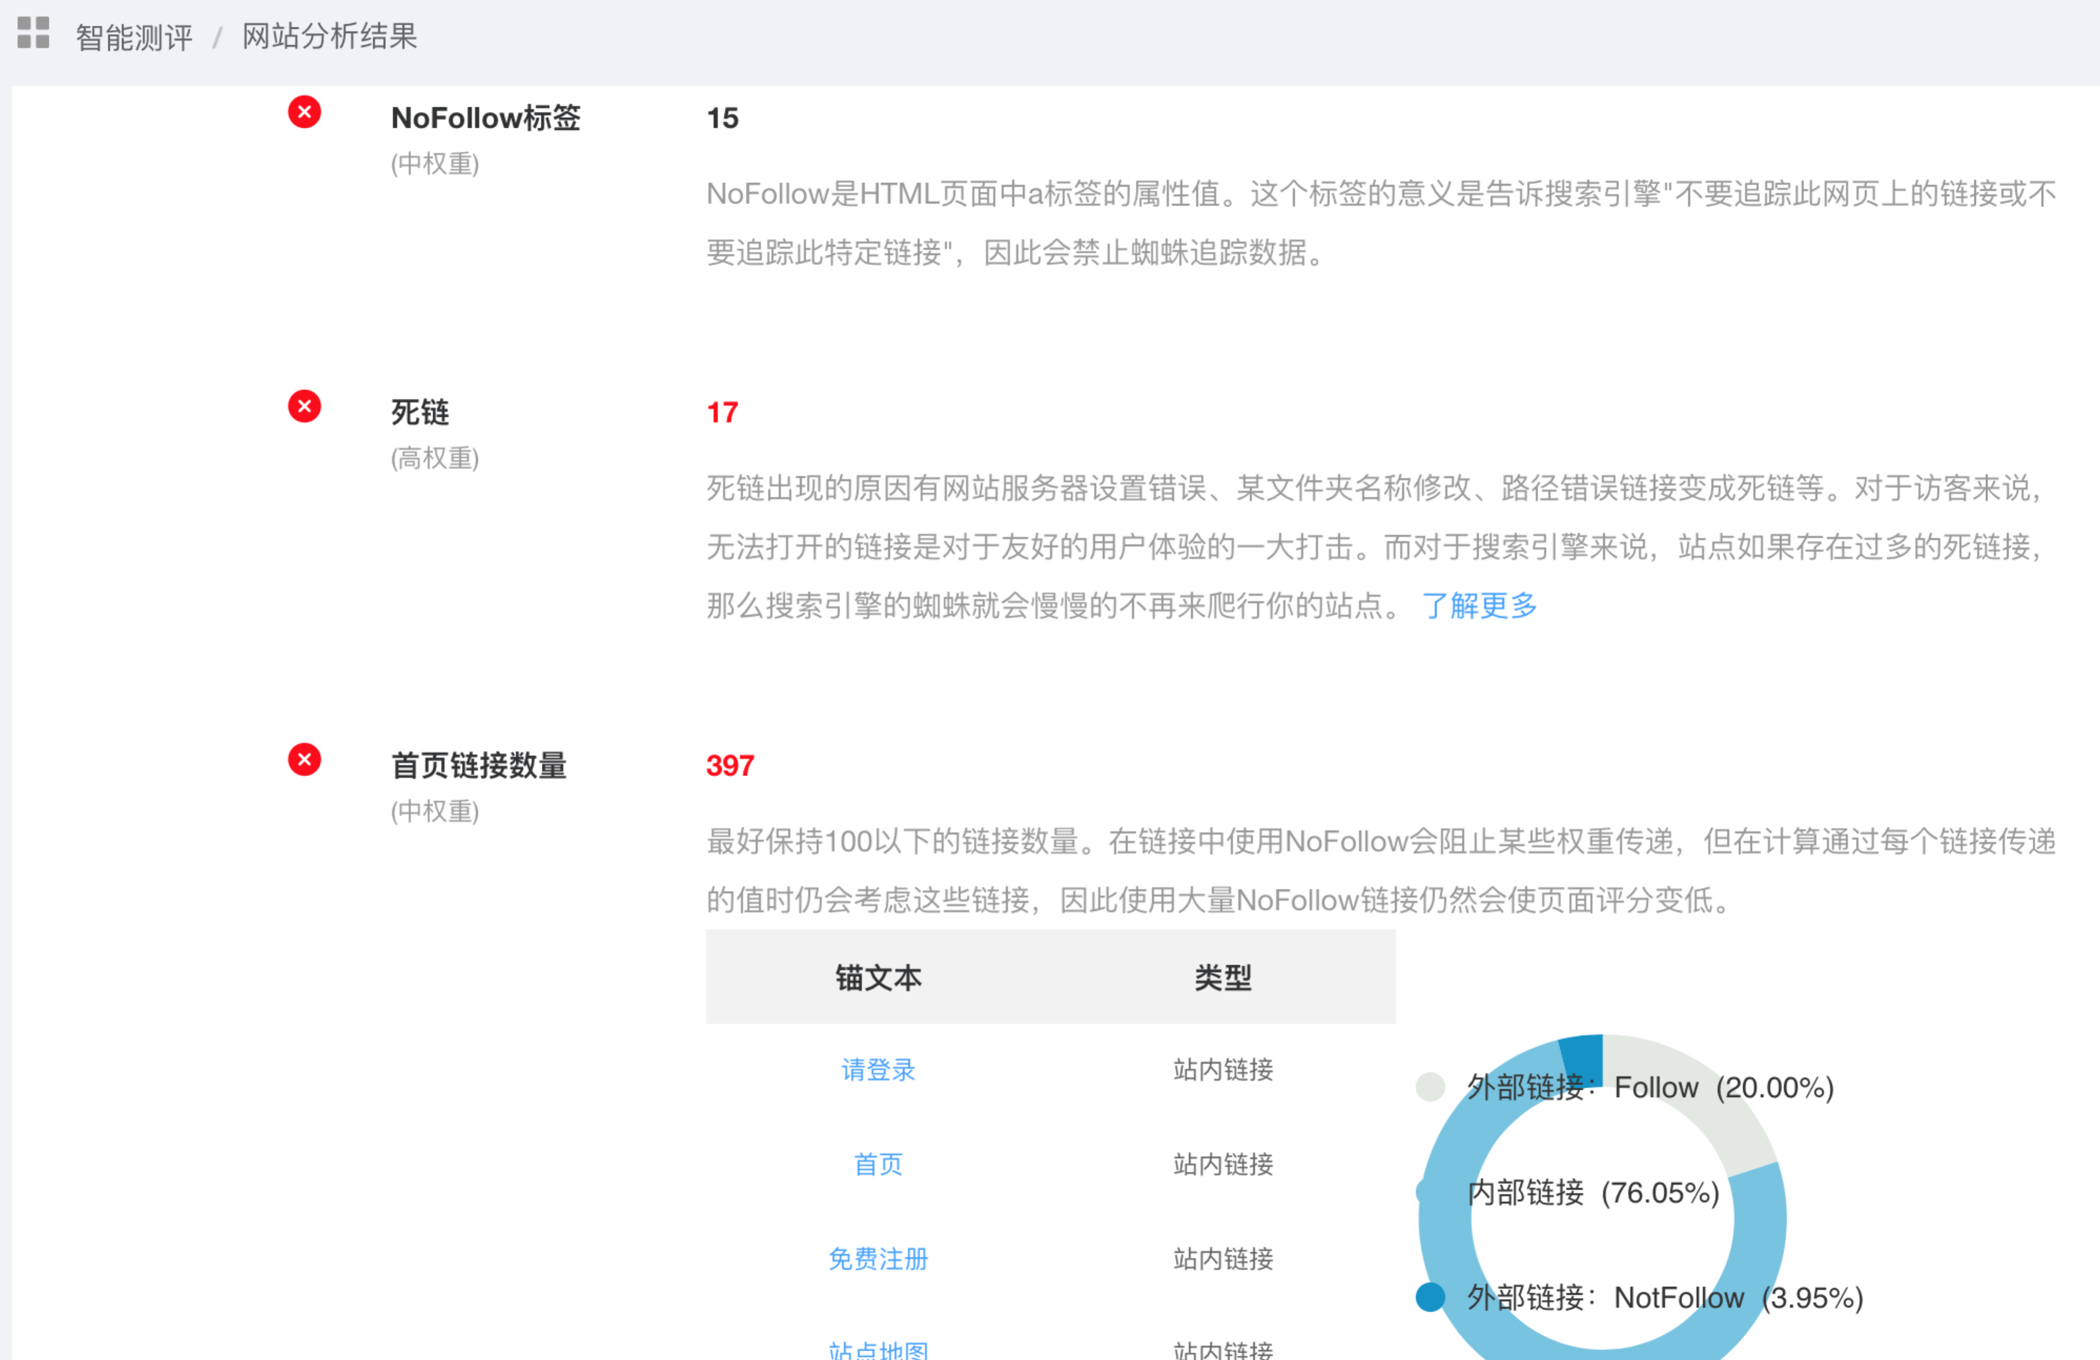Open the 首页 anchor text link
The width and height of the screenshot is (2100, 1360).
878,1164
